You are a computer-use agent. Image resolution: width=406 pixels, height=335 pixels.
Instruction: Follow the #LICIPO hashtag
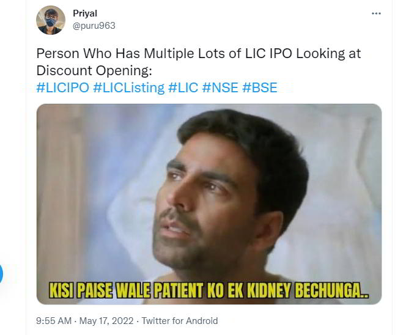coord(62,87)
